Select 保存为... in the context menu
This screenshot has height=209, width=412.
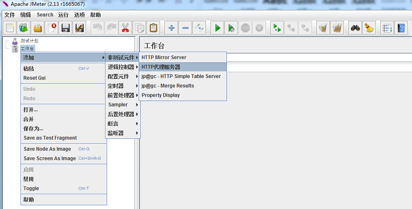pyautogui.click(x=64, y=129)
